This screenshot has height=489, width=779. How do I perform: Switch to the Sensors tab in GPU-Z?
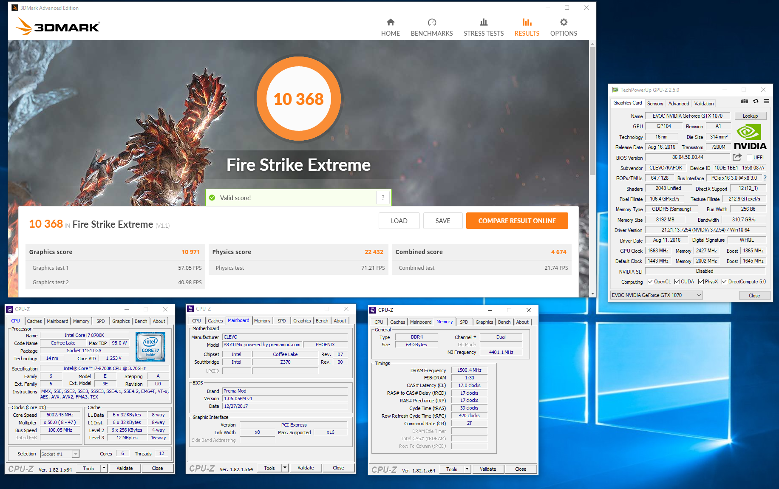coord(655,104)
